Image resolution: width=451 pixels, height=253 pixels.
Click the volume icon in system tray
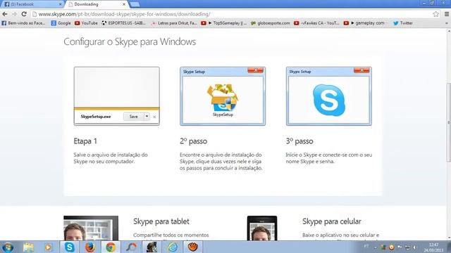[x=415, y=247]
